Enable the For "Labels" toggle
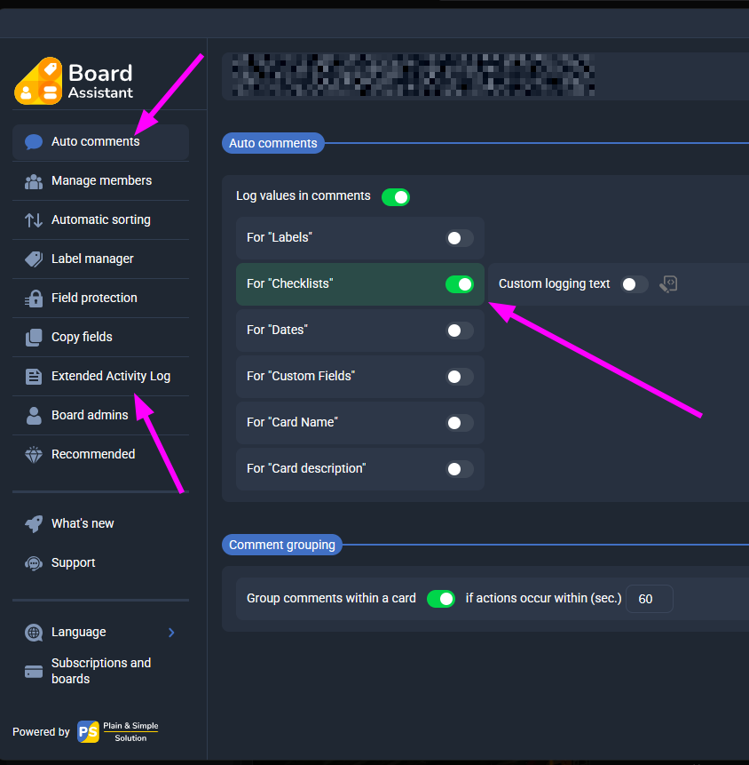 tap(460, 238)
